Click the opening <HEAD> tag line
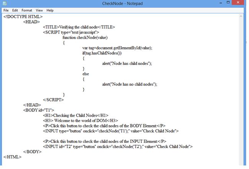The image size is (249, 169). (x=31, y=22)
